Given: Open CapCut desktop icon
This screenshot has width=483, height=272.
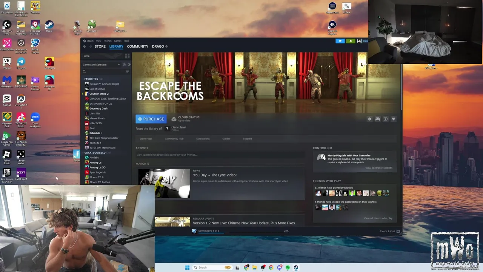Looking at the screenshot, I should click(7, 100).
